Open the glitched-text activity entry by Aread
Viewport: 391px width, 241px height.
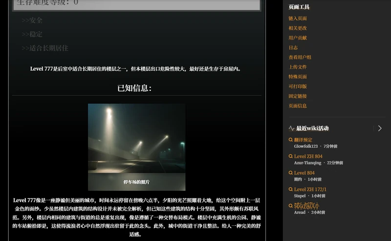tap(306, 206)
